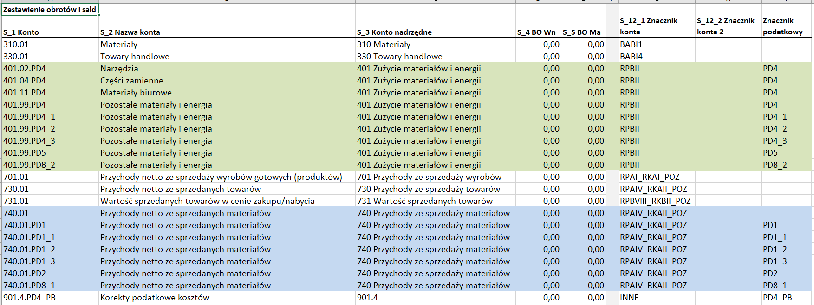Select account cell 401.99.PD5
The image size is (814, 305).
point(50,152)
